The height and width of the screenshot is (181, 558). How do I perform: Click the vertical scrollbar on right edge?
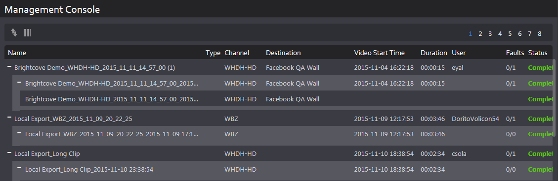tap(554, 98)
